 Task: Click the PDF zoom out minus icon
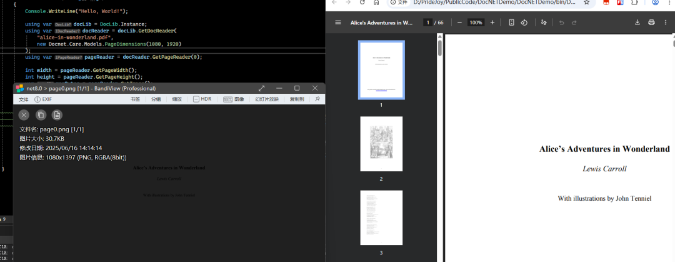pos(459,23)
